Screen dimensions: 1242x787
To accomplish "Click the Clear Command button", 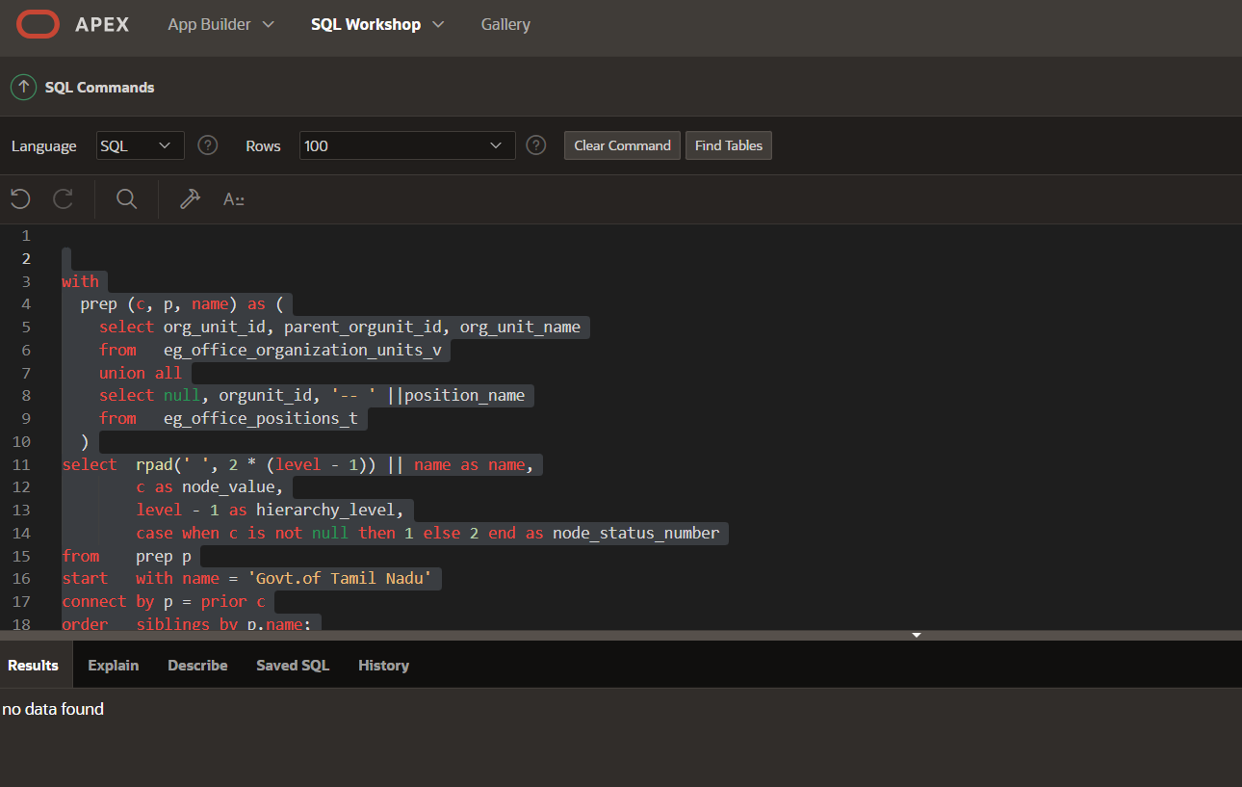I will coord(622,145).
